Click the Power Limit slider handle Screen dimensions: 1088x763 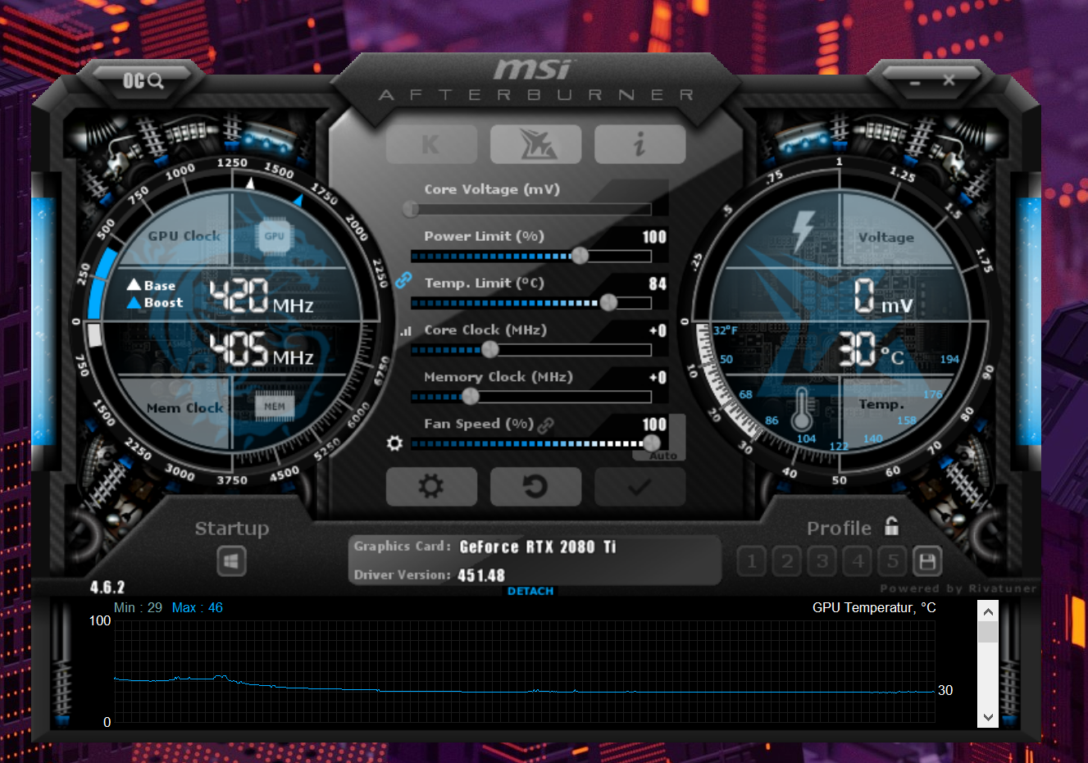point(580,256)
